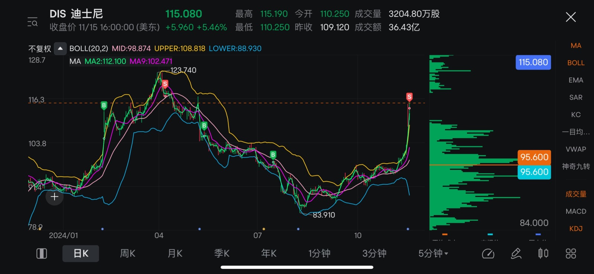Switch to 月K monthly chart
The height and width of the screenshot is (274, 594).
(175, 254)
